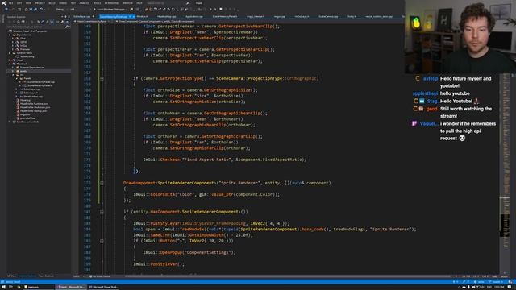The height and width of the screenshot is (290, 516).
Task: Click the system tray clock
Action: (500, 287)
